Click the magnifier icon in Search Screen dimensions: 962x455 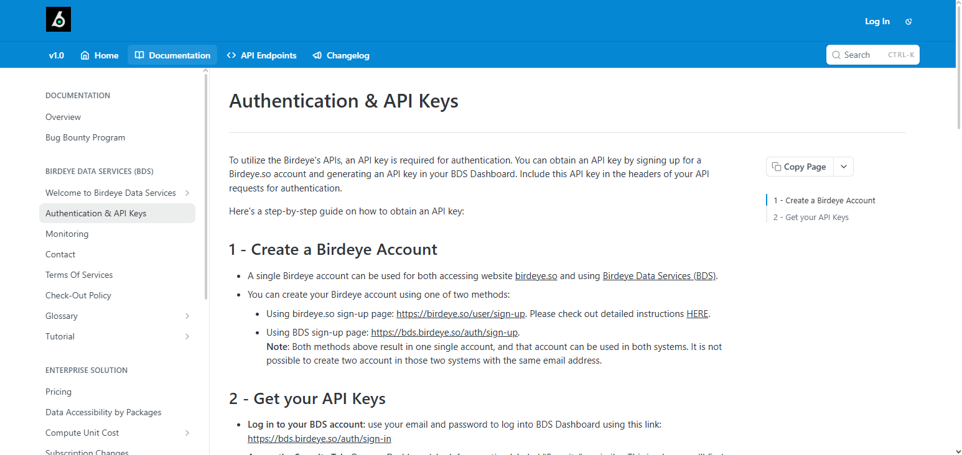(x=836, y=55)
